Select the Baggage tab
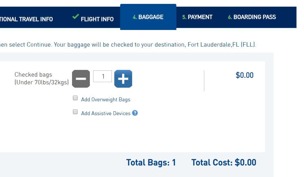Screen dimensions: 304x177 (148, 17)
